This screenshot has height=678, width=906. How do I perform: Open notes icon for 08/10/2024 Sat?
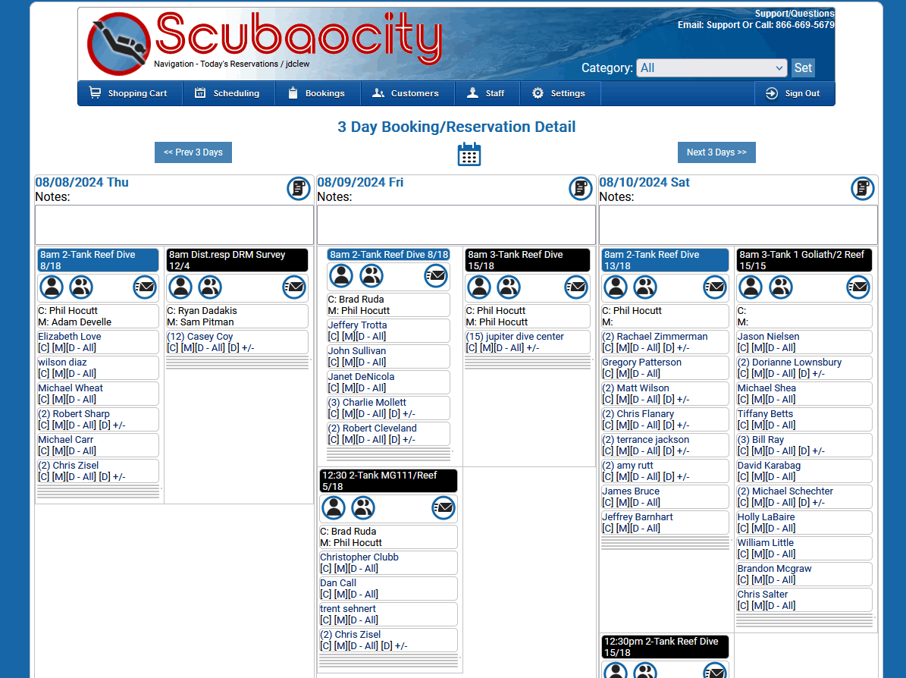point(862,189)
